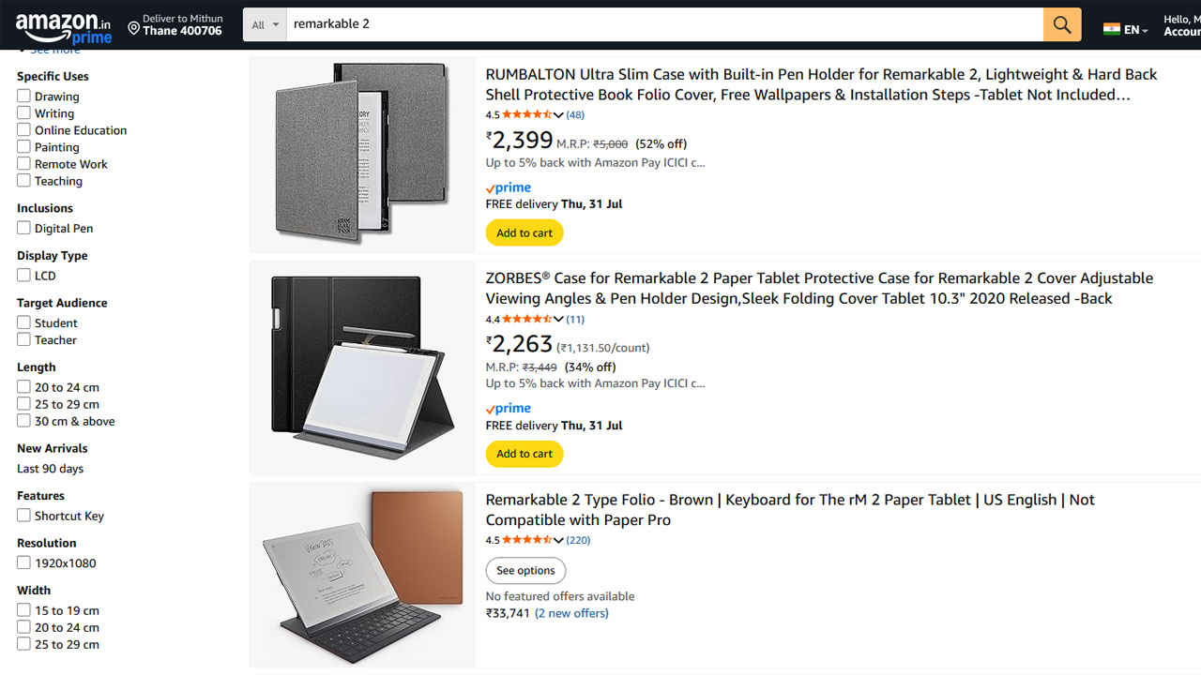Add the RUMBALTON case to cart
Viewport: 1201px width, 675px height.
click(524, 232)
